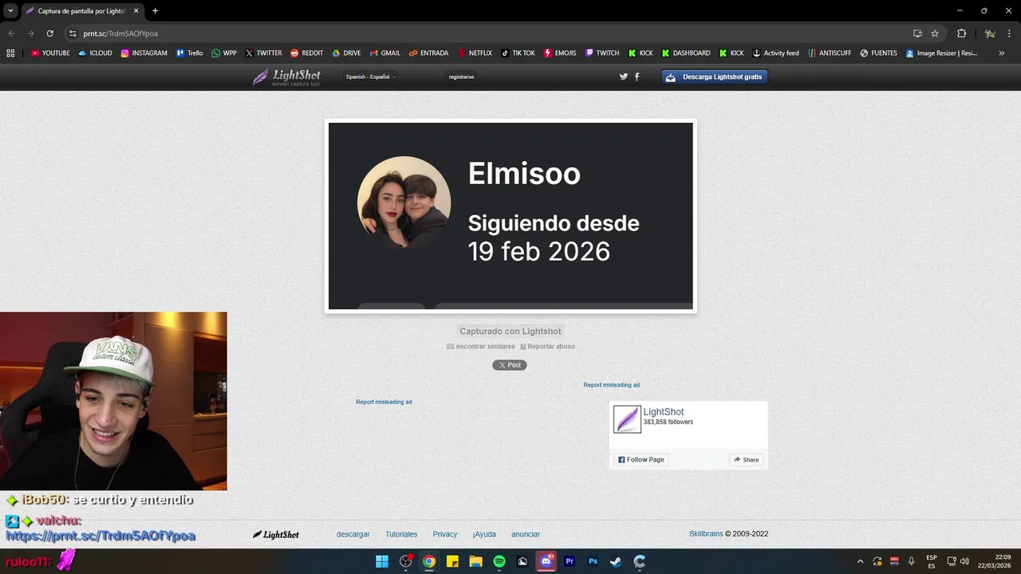The height and width of the screenshot is (574, 1021).
Task: Open Discord from the taskbar
Action: click(546, 561)
